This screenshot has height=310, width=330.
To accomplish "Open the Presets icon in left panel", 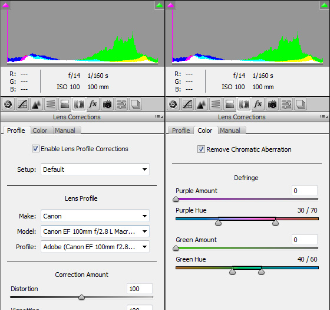I will tap(121, 104).
